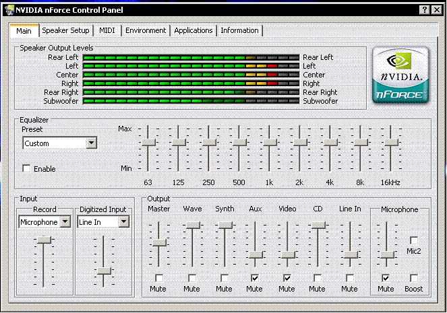Unmute the Aux output
The width and height of the screenshot is (447, 313).
pyautogui.click(x=254, y=278)
